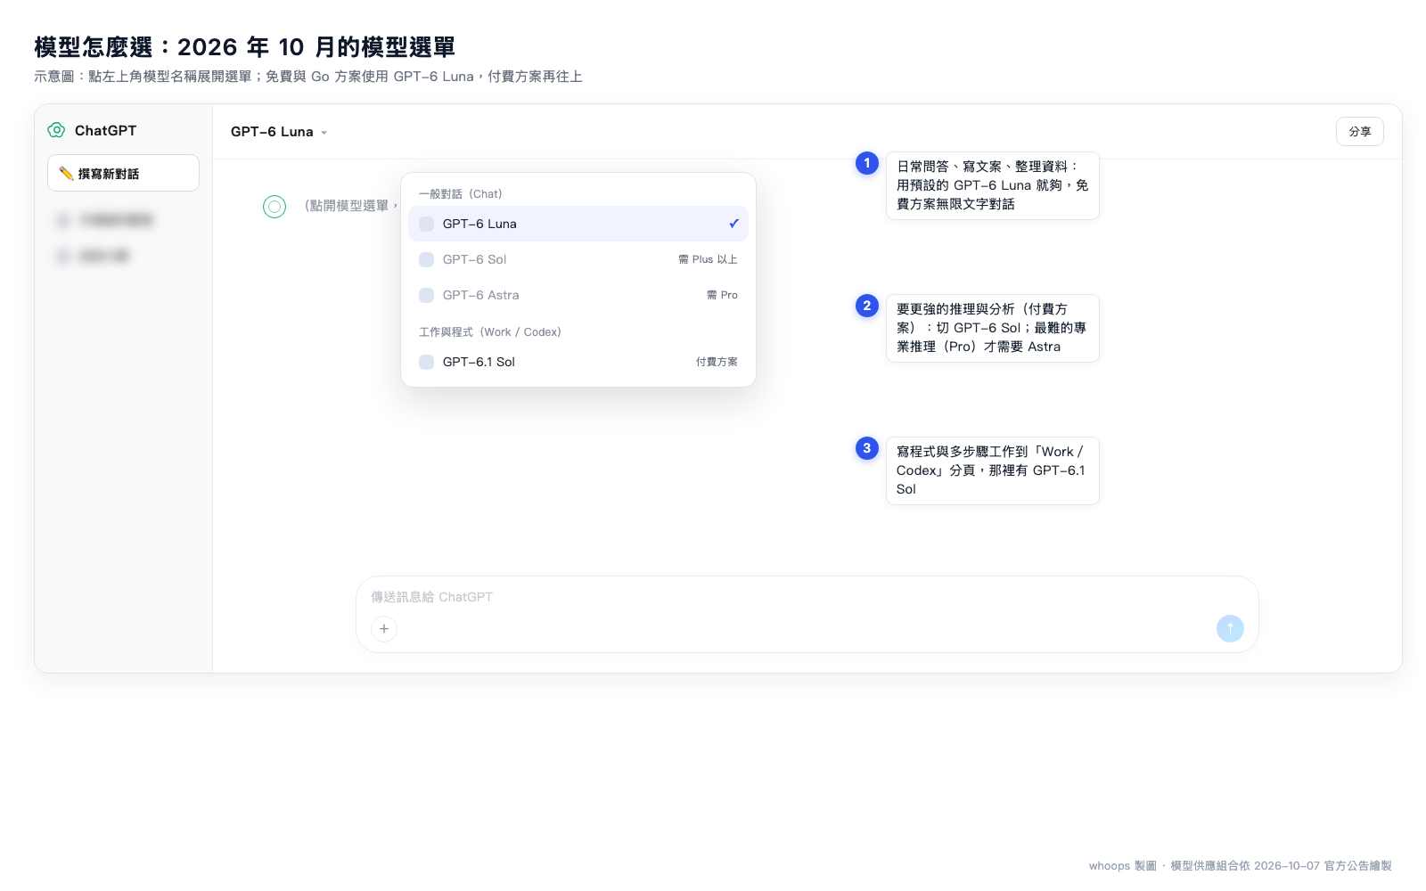Image resolution: width=1426 pixels, height=891 pixels.
Task: Click the 分享 share button
Action: pos(1360,131)
